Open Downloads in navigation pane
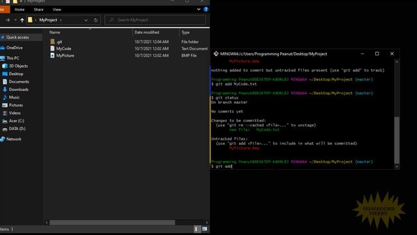The width and height of the screenshot is (417, 235). pos(19,89)
